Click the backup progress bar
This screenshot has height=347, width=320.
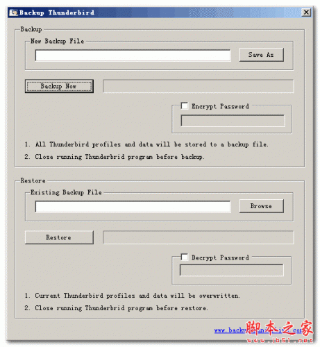coord(199,86)
